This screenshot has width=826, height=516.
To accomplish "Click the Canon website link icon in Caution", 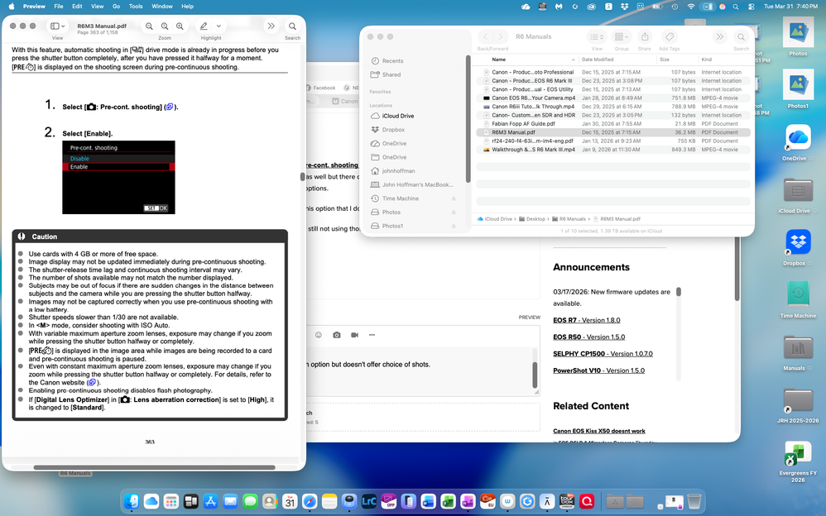I will pos(92,383).
